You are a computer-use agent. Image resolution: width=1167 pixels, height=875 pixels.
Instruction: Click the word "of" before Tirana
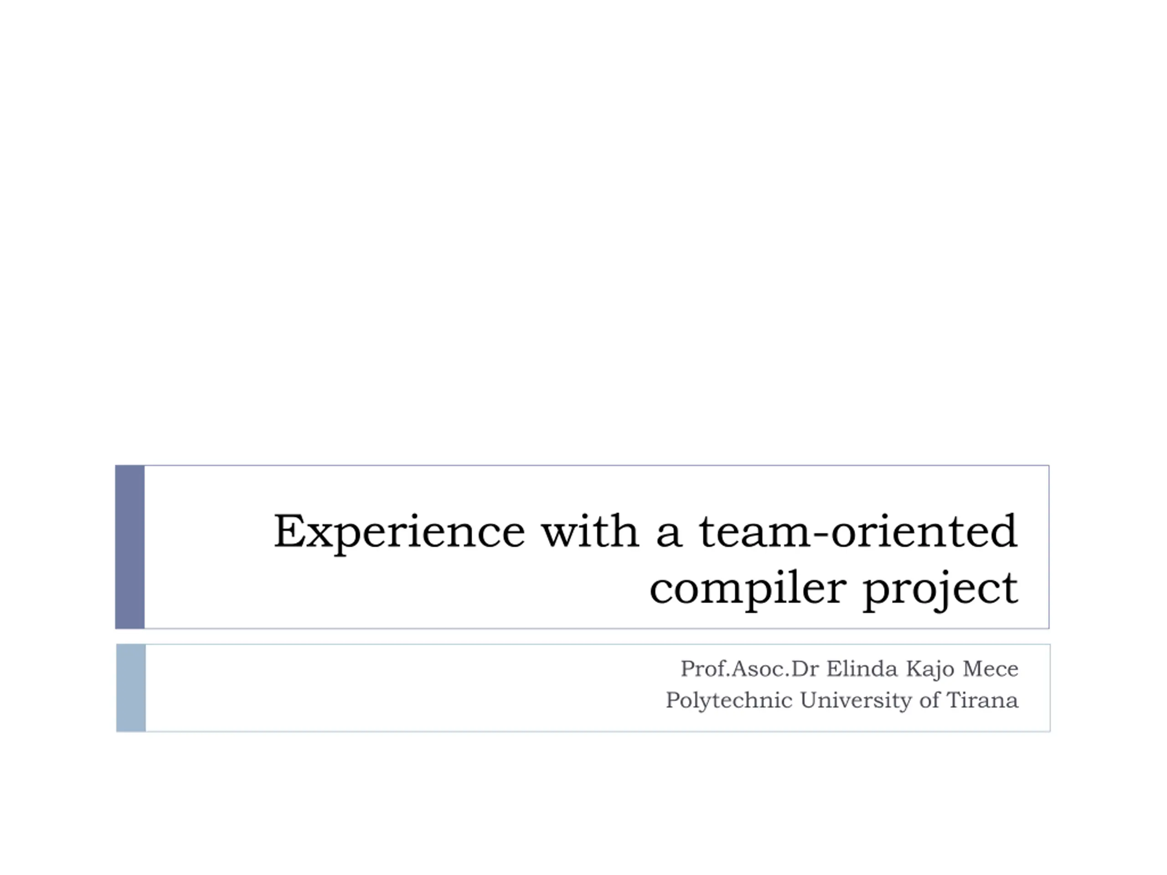[929, 700]
